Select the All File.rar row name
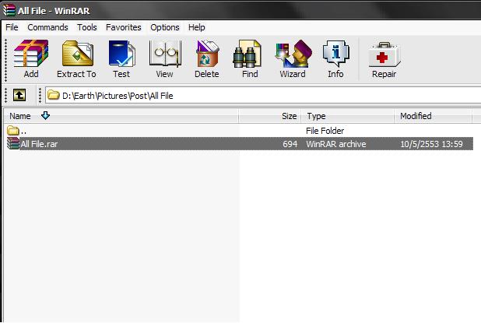Screen dimensions: 481x323 (x=39, y=144)
